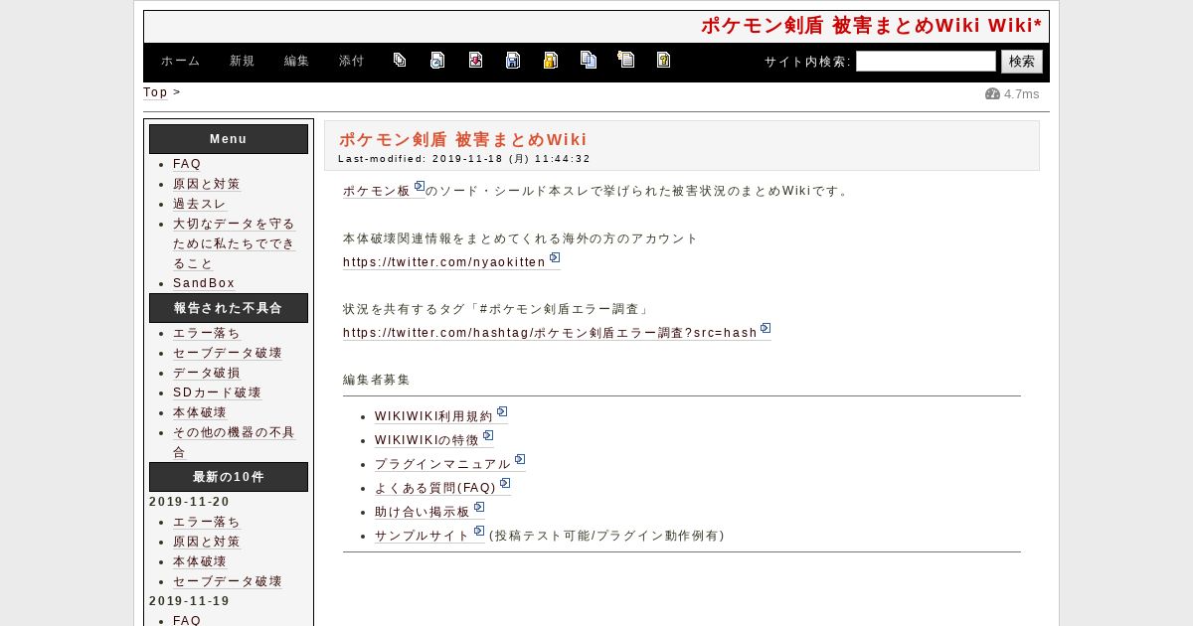Click the site search input field

[926, 62]
